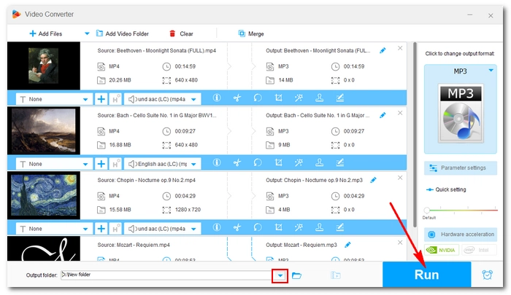Open effects wand for Chopin video
The image size is (511, 295).
click(299, 227)
